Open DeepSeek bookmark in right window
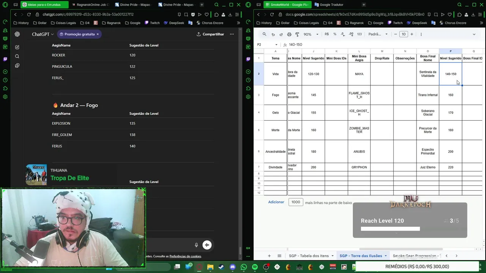This screenshot has height=273, width=486. point(416,23)
